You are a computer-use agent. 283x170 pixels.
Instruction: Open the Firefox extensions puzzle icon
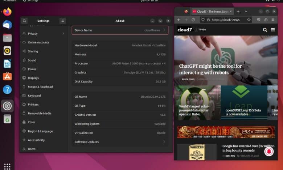click(266, 20)
